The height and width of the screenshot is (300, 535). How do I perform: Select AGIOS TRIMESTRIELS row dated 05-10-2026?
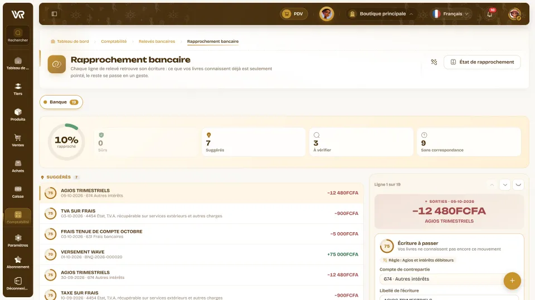201,193
